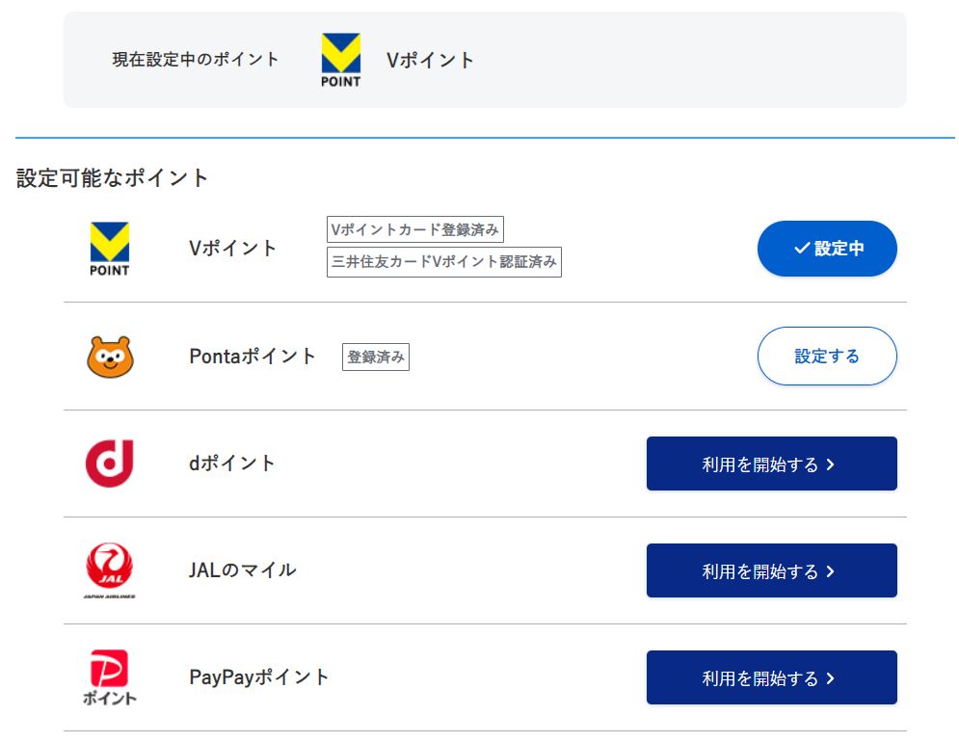Image resolution: width=959 pixels, height=742 pixels.
Task: Start using dポイント with 利用を開始する
Action: tap(771, 464)
